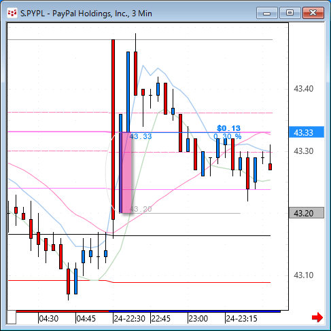Click the 24-23:15 time axis label
Screen dimensions: 331x331
pos(241,318)
